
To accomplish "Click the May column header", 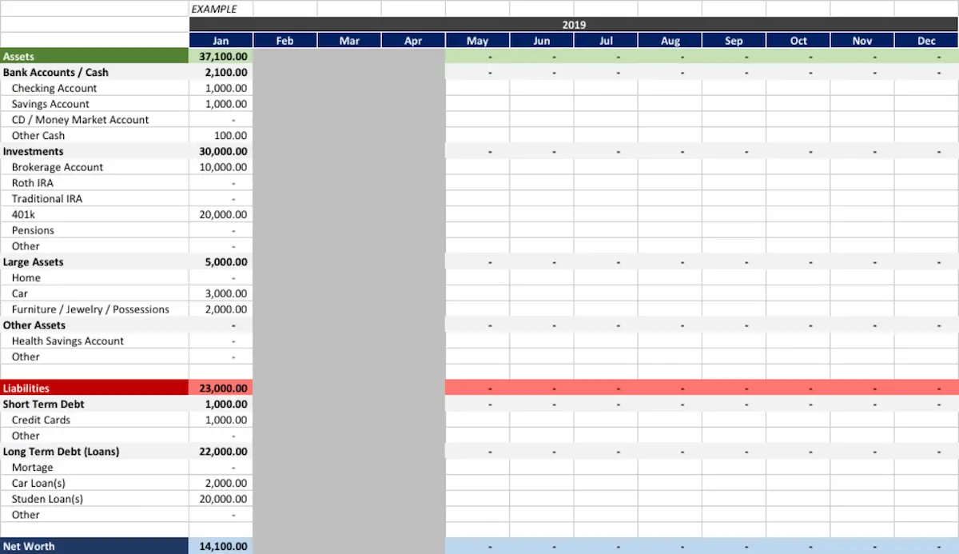I will click(478, 41).
